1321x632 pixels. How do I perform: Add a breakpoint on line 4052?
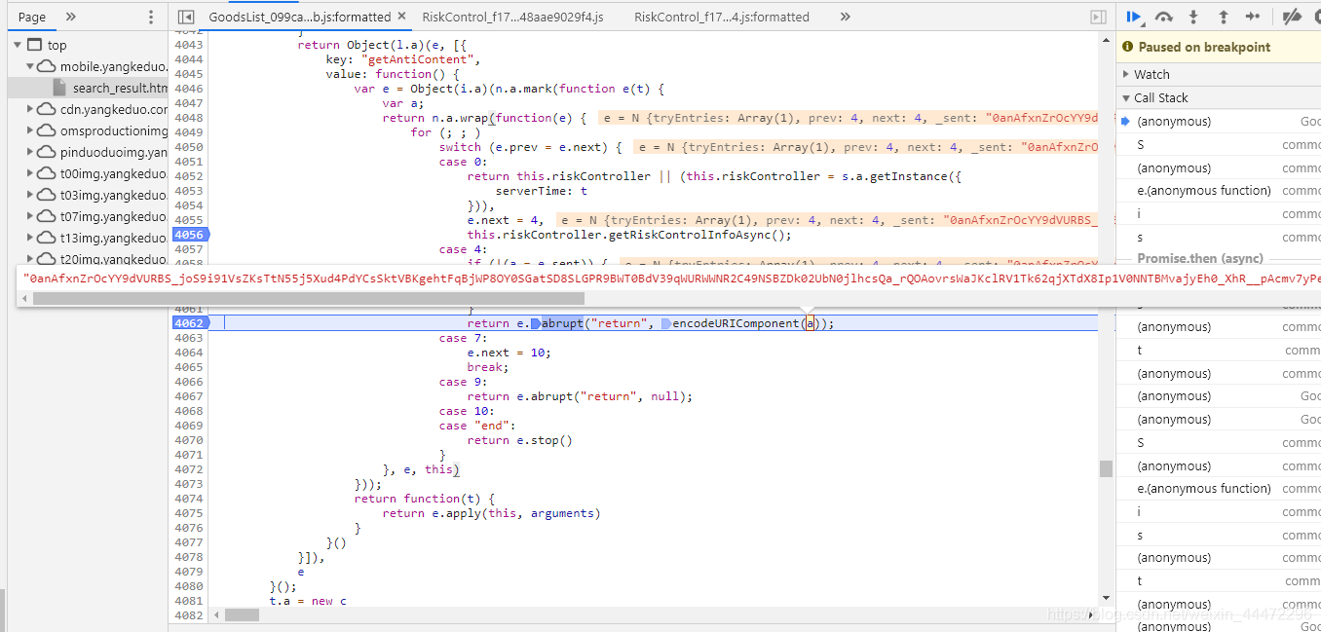[x=189, y=176]
